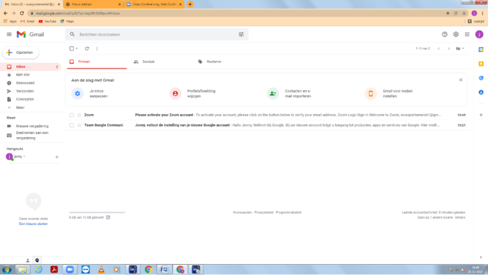
Task: Start 'Nieuwe vergadering' in Meet
Action: (x=31, y=126)
